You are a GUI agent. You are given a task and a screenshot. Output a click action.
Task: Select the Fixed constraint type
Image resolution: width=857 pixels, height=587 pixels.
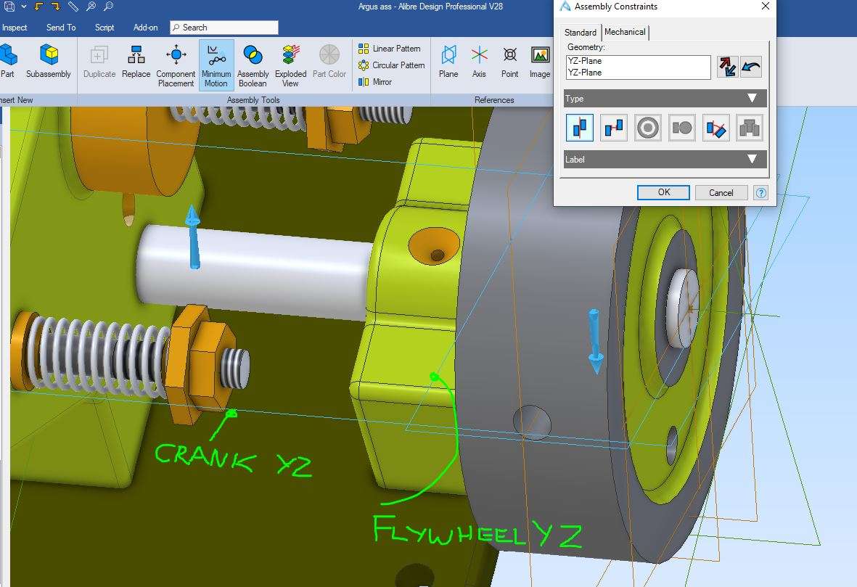(x=750, y=128)
